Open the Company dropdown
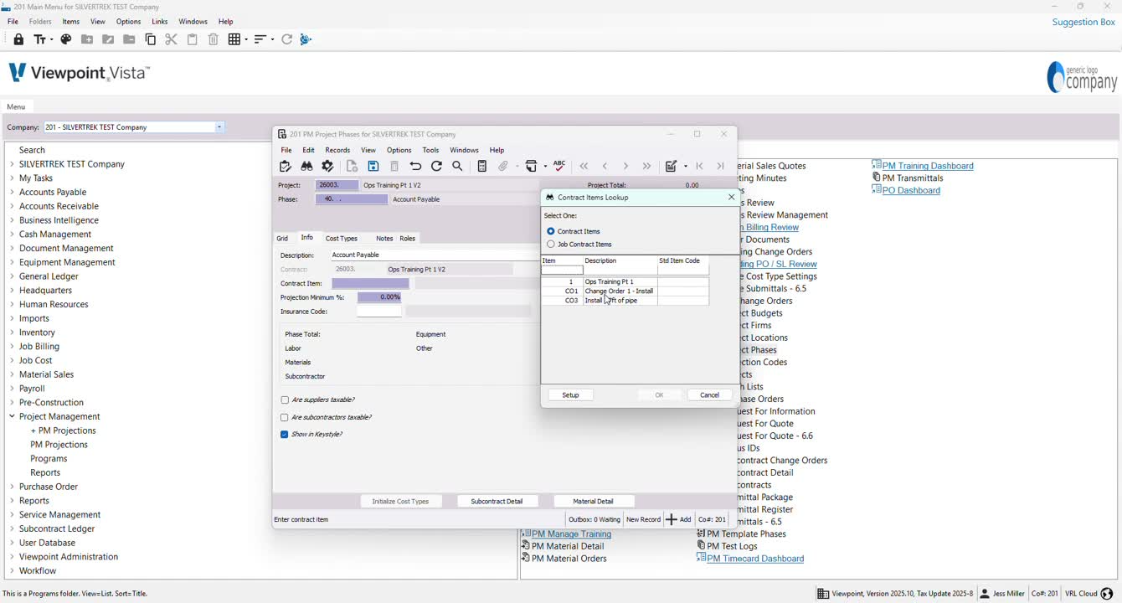The image size is (1122, 603). 219,127
